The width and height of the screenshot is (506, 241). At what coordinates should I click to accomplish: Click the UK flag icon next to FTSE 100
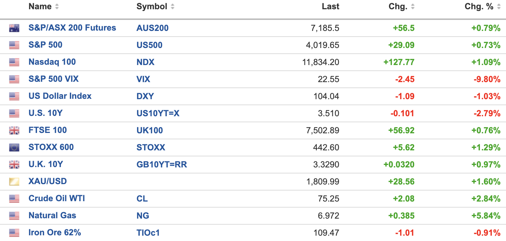pos(14,130)
